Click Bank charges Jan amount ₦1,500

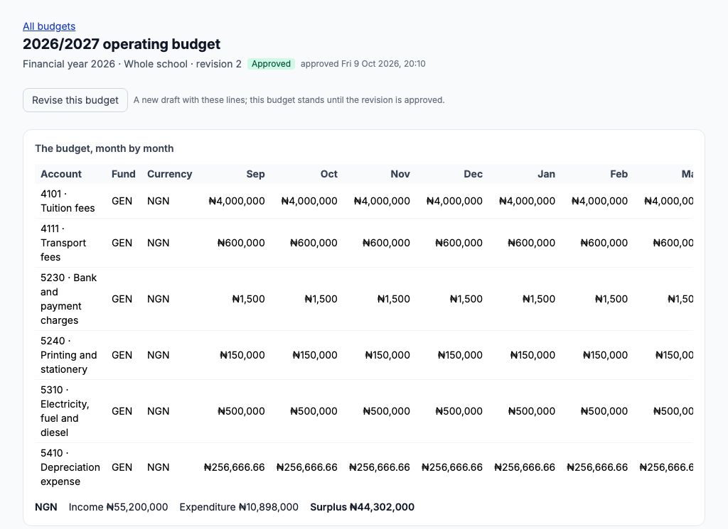pos(539,299)
